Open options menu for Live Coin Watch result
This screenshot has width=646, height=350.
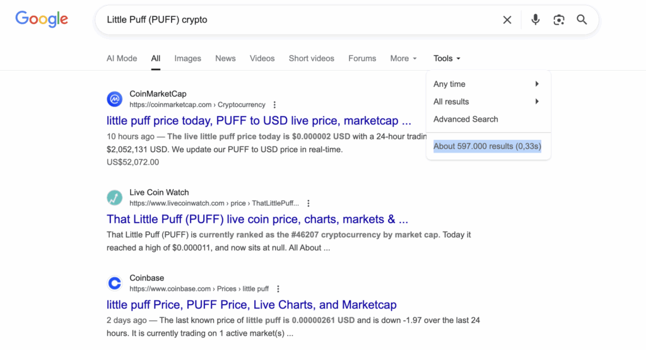pyautogui.click(x=308, y=204)
